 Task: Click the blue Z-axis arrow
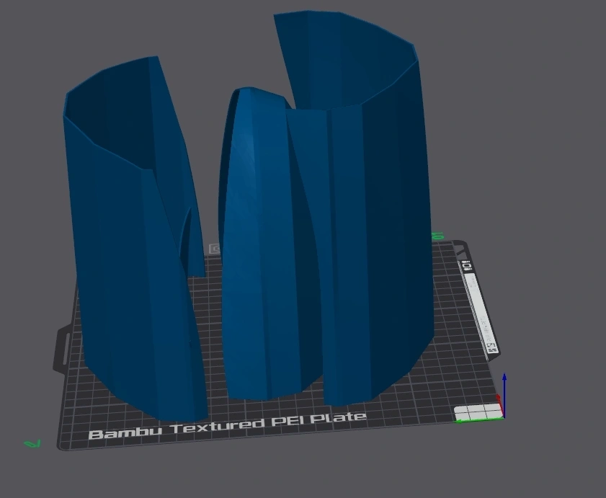[x=504, y=389]
